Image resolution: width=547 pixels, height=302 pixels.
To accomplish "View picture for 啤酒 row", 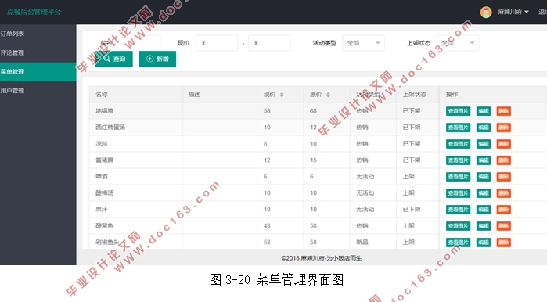I will point(458,177).
